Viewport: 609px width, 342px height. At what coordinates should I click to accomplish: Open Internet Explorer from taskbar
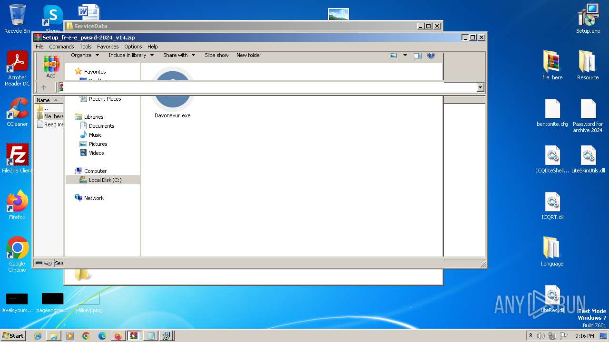pos(38,336)
